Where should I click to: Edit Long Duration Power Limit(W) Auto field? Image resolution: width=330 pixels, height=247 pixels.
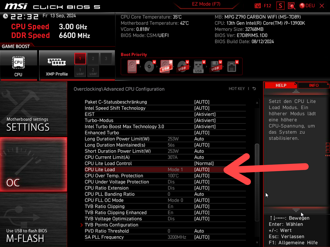199,139
